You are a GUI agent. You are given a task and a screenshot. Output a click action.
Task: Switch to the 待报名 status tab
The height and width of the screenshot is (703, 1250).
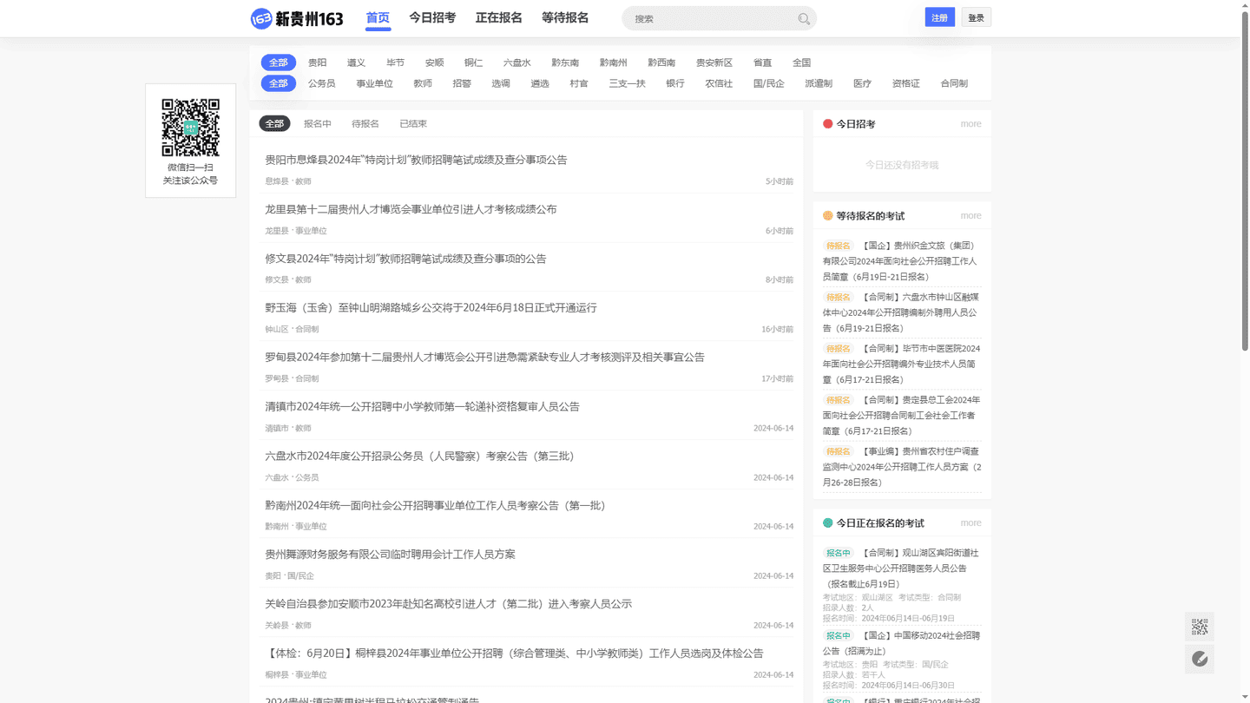coord(365,123)
